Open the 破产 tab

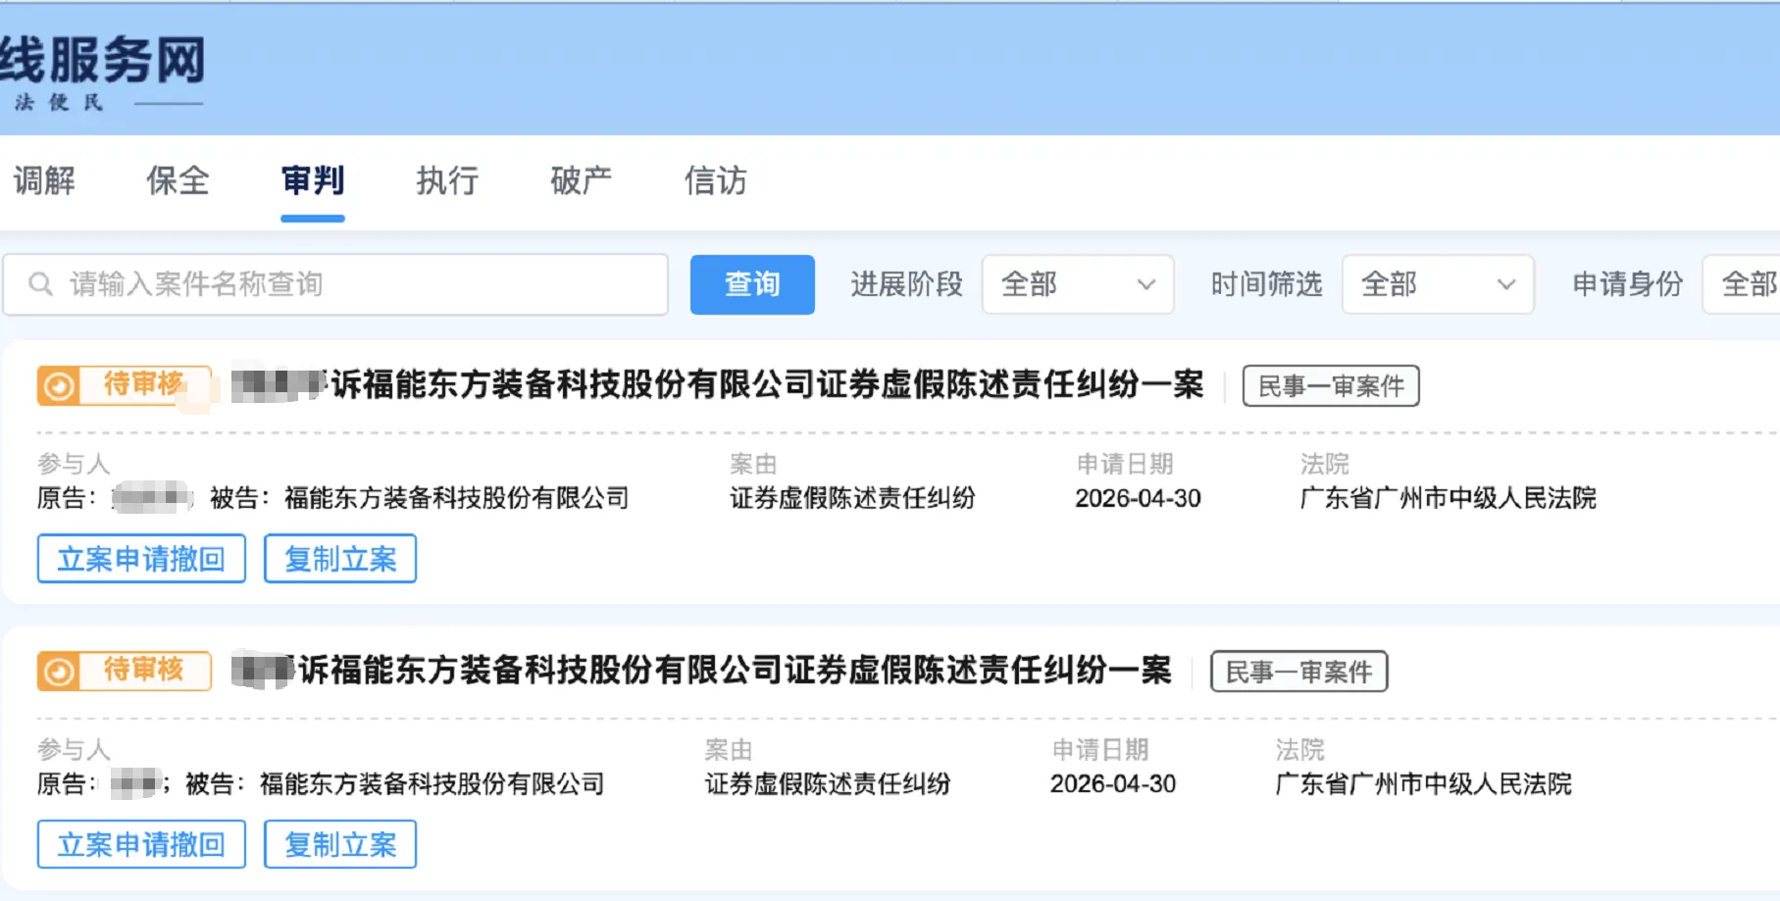581,180
